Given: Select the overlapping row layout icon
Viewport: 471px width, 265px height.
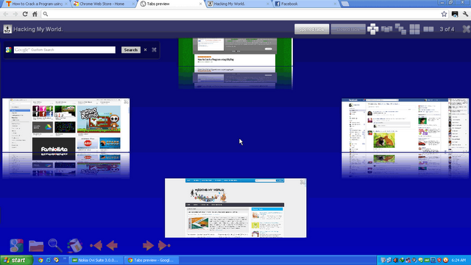Looking at the screenshot, I should click(386, 29).
